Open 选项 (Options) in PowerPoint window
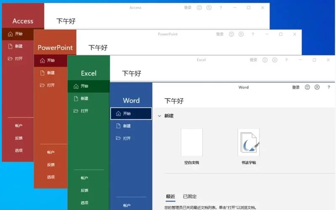 pyautogui.click(x=51, y=177)
